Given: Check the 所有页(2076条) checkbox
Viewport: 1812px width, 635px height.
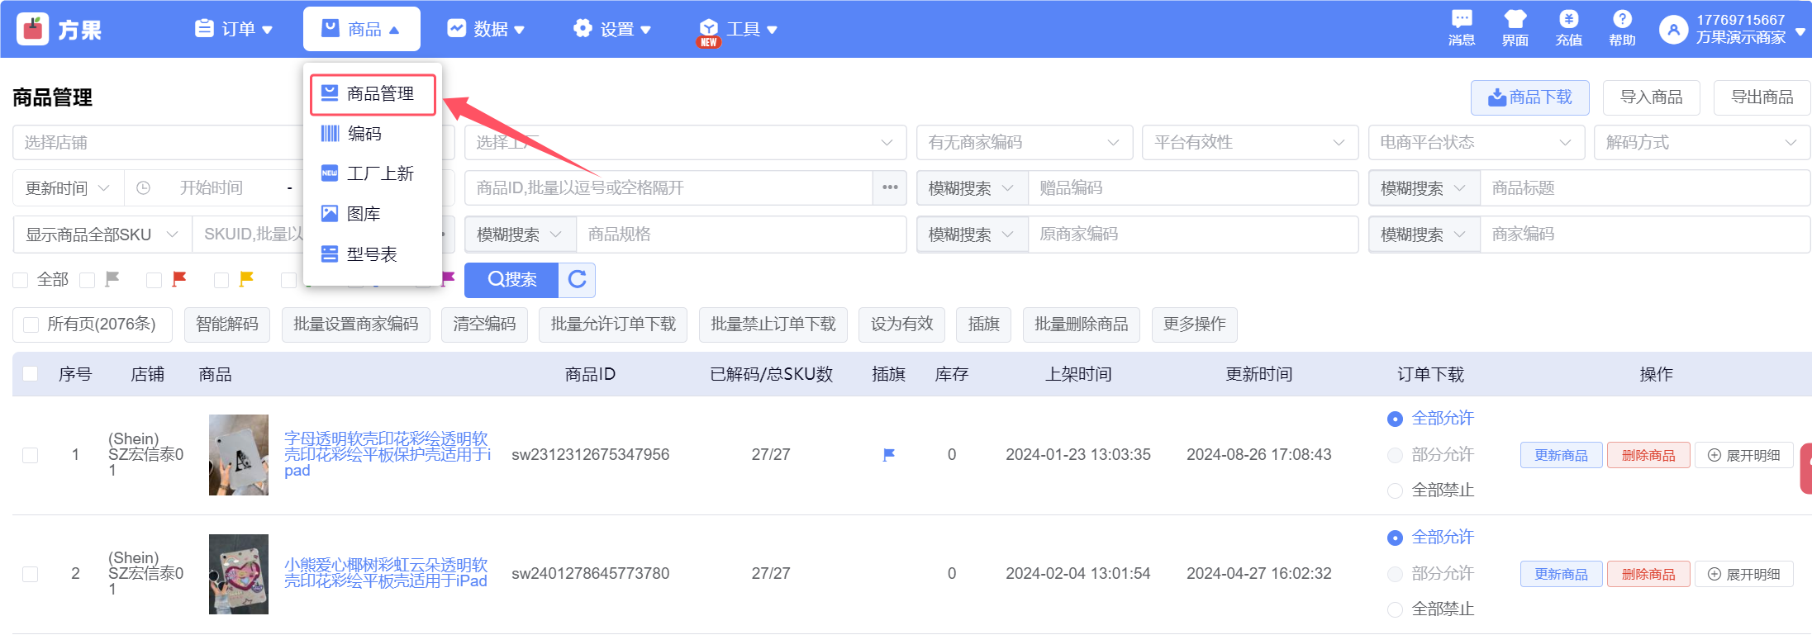Looking at the screenshot, I should pos(31,325).
